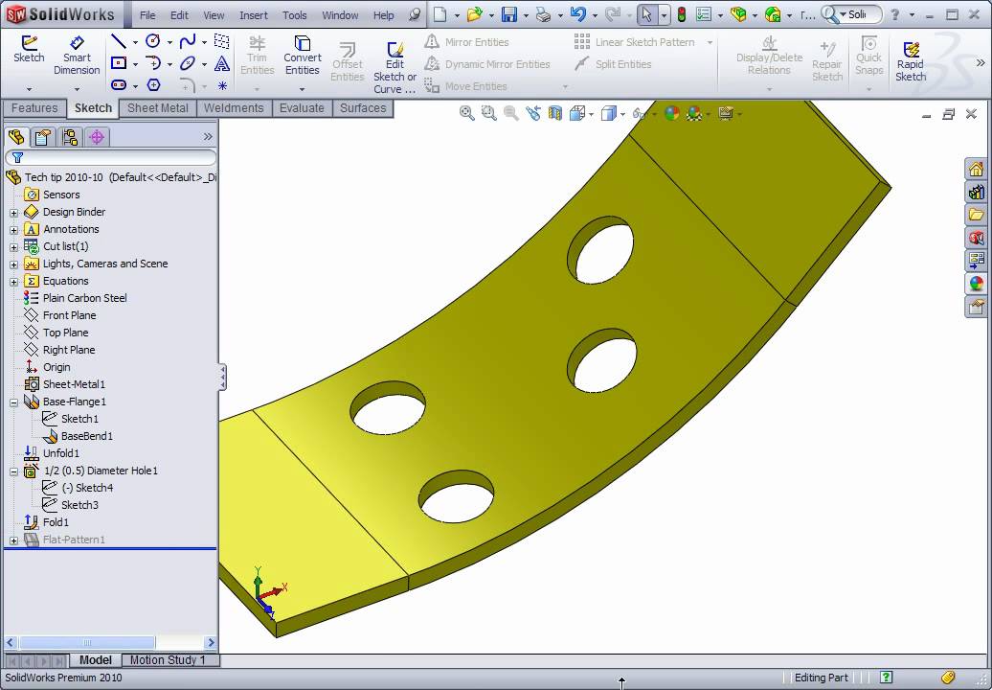The width and height of the screenshot is (992, 690).
Task: Expand Lights, Cameras and Scene node
Action: pos(14,264)
